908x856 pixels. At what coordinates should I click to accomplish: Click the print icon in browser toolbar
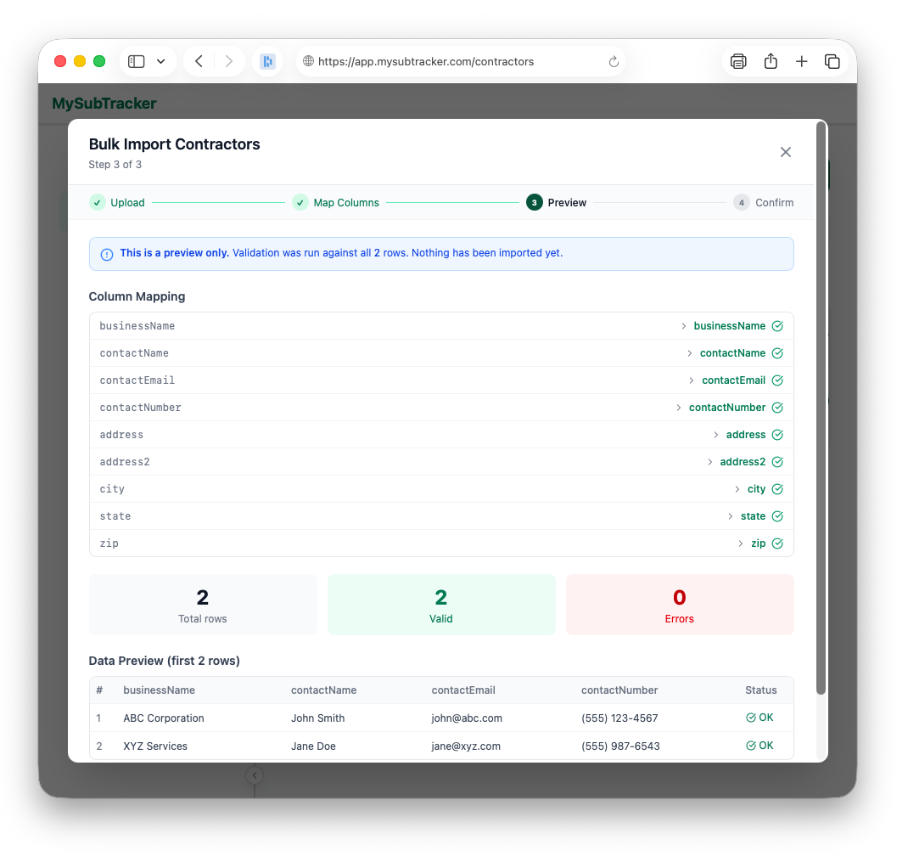(738, 61)
